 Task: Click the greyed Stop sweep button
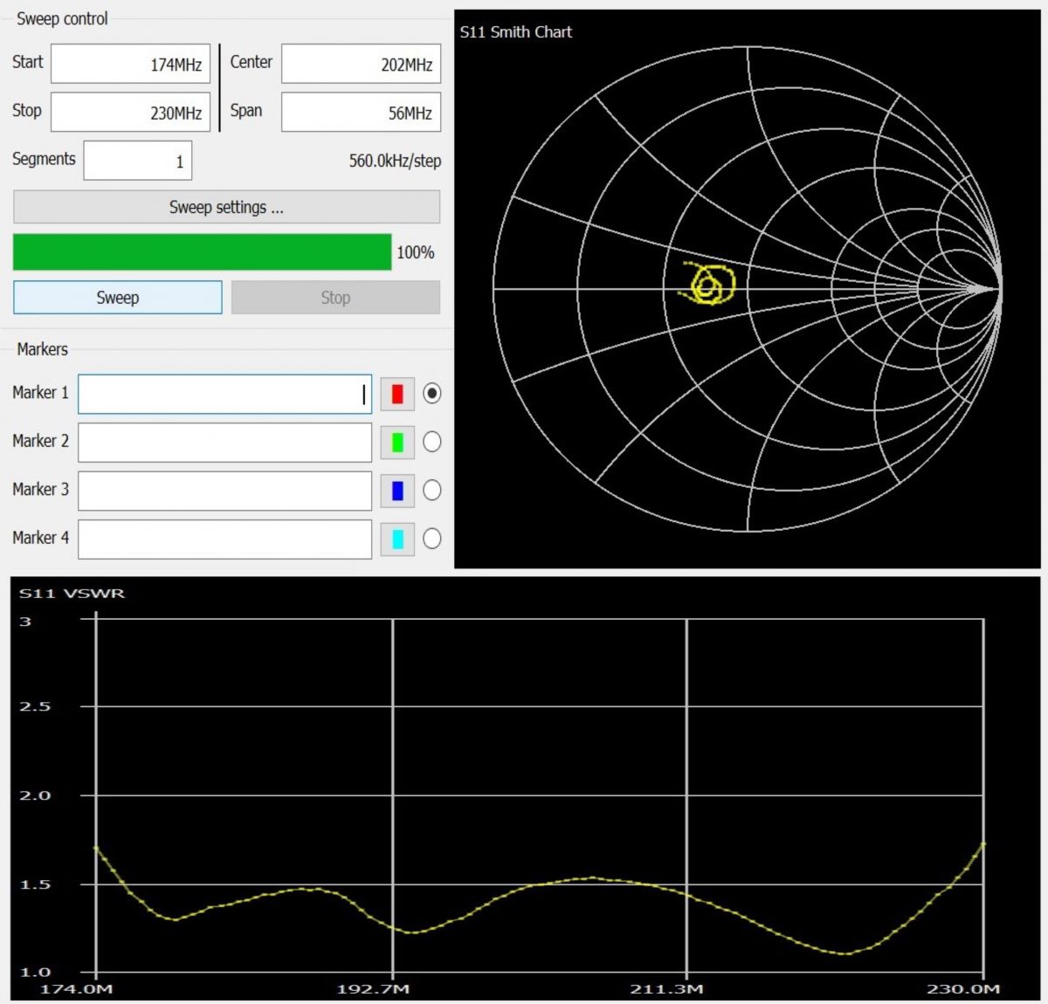335,297
